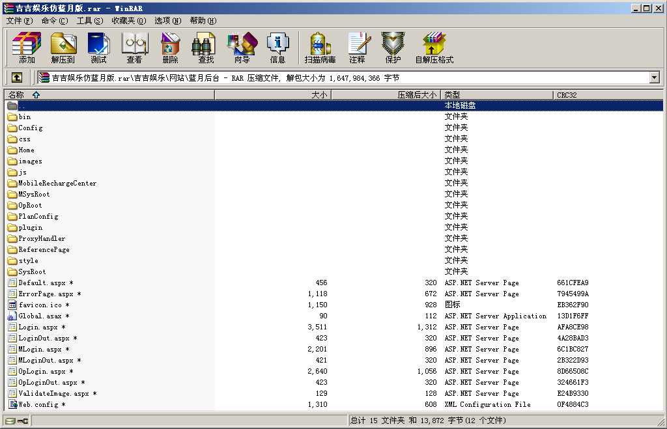Screen dimensions: 667x429
Task: Sort by 大小 column header
Action: pyautogui.click(x=273, y=95)
